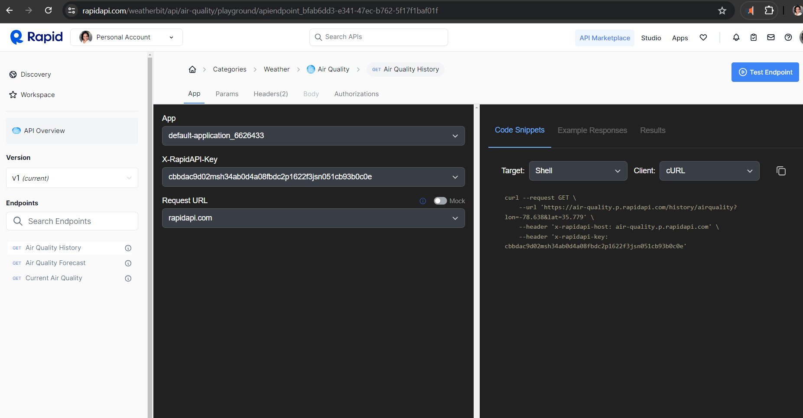The width and height of the screenshot is (803, 418).
Task: Open the Current Air Quality endpoint
Action: click(54, 278)
